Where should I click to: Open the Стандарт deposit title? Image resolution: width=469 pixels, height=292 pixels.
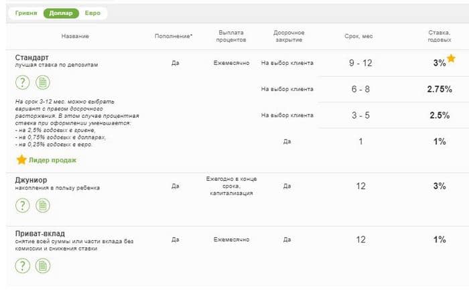(32, 57)
